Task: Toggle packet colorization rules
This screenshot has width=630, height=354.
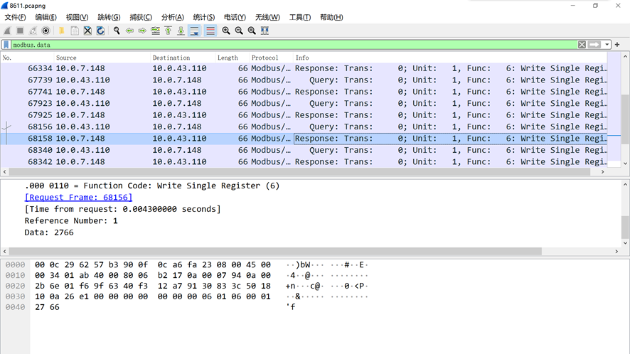Action: click(x=210, y=31)
